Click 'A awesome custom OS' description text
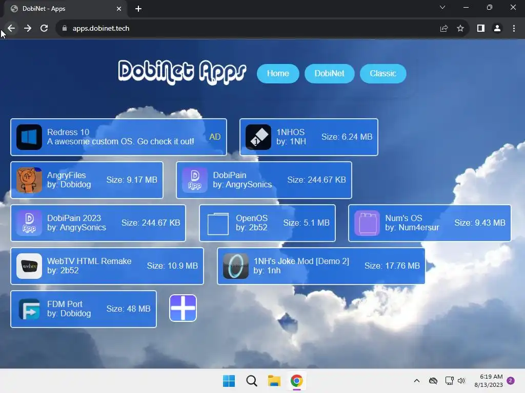525x393 pixels. click(x=120, y=142)
